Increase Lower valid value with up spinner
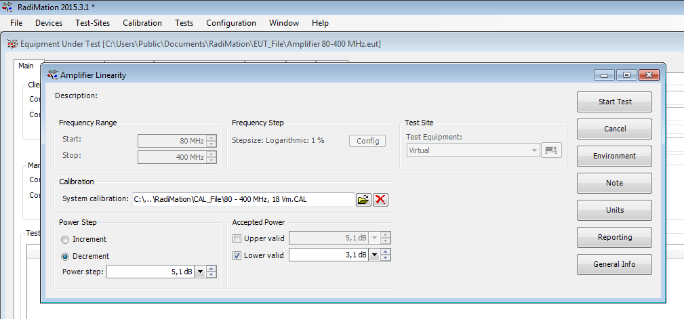Image resolution: width=684 pixels, height=319 pixels. [385, 253]
